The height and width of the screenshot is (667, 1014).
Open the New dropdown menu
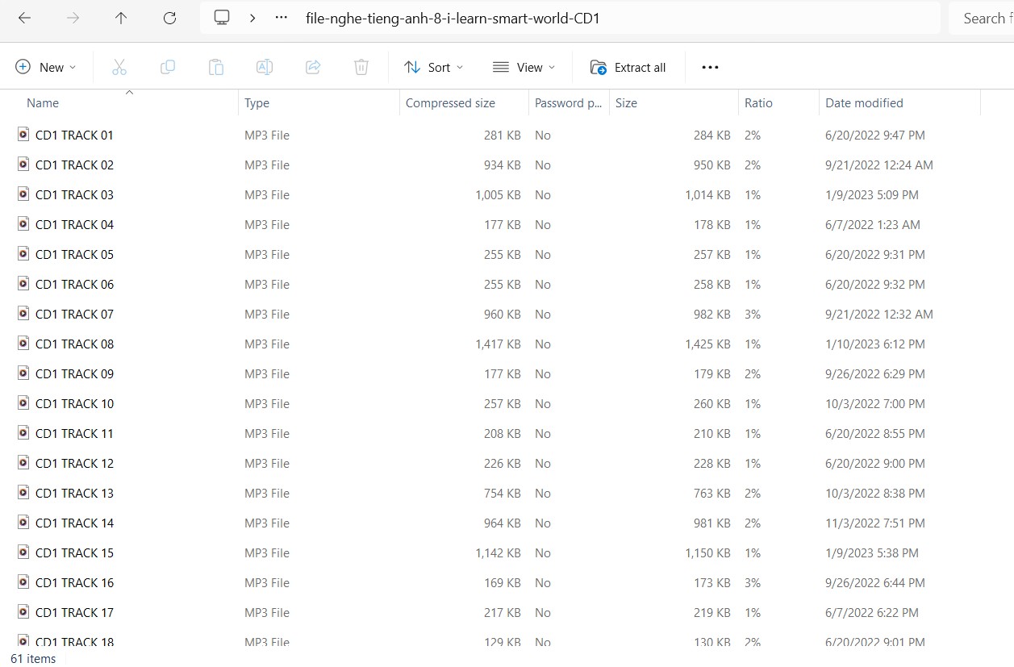(x=46, y=68)
